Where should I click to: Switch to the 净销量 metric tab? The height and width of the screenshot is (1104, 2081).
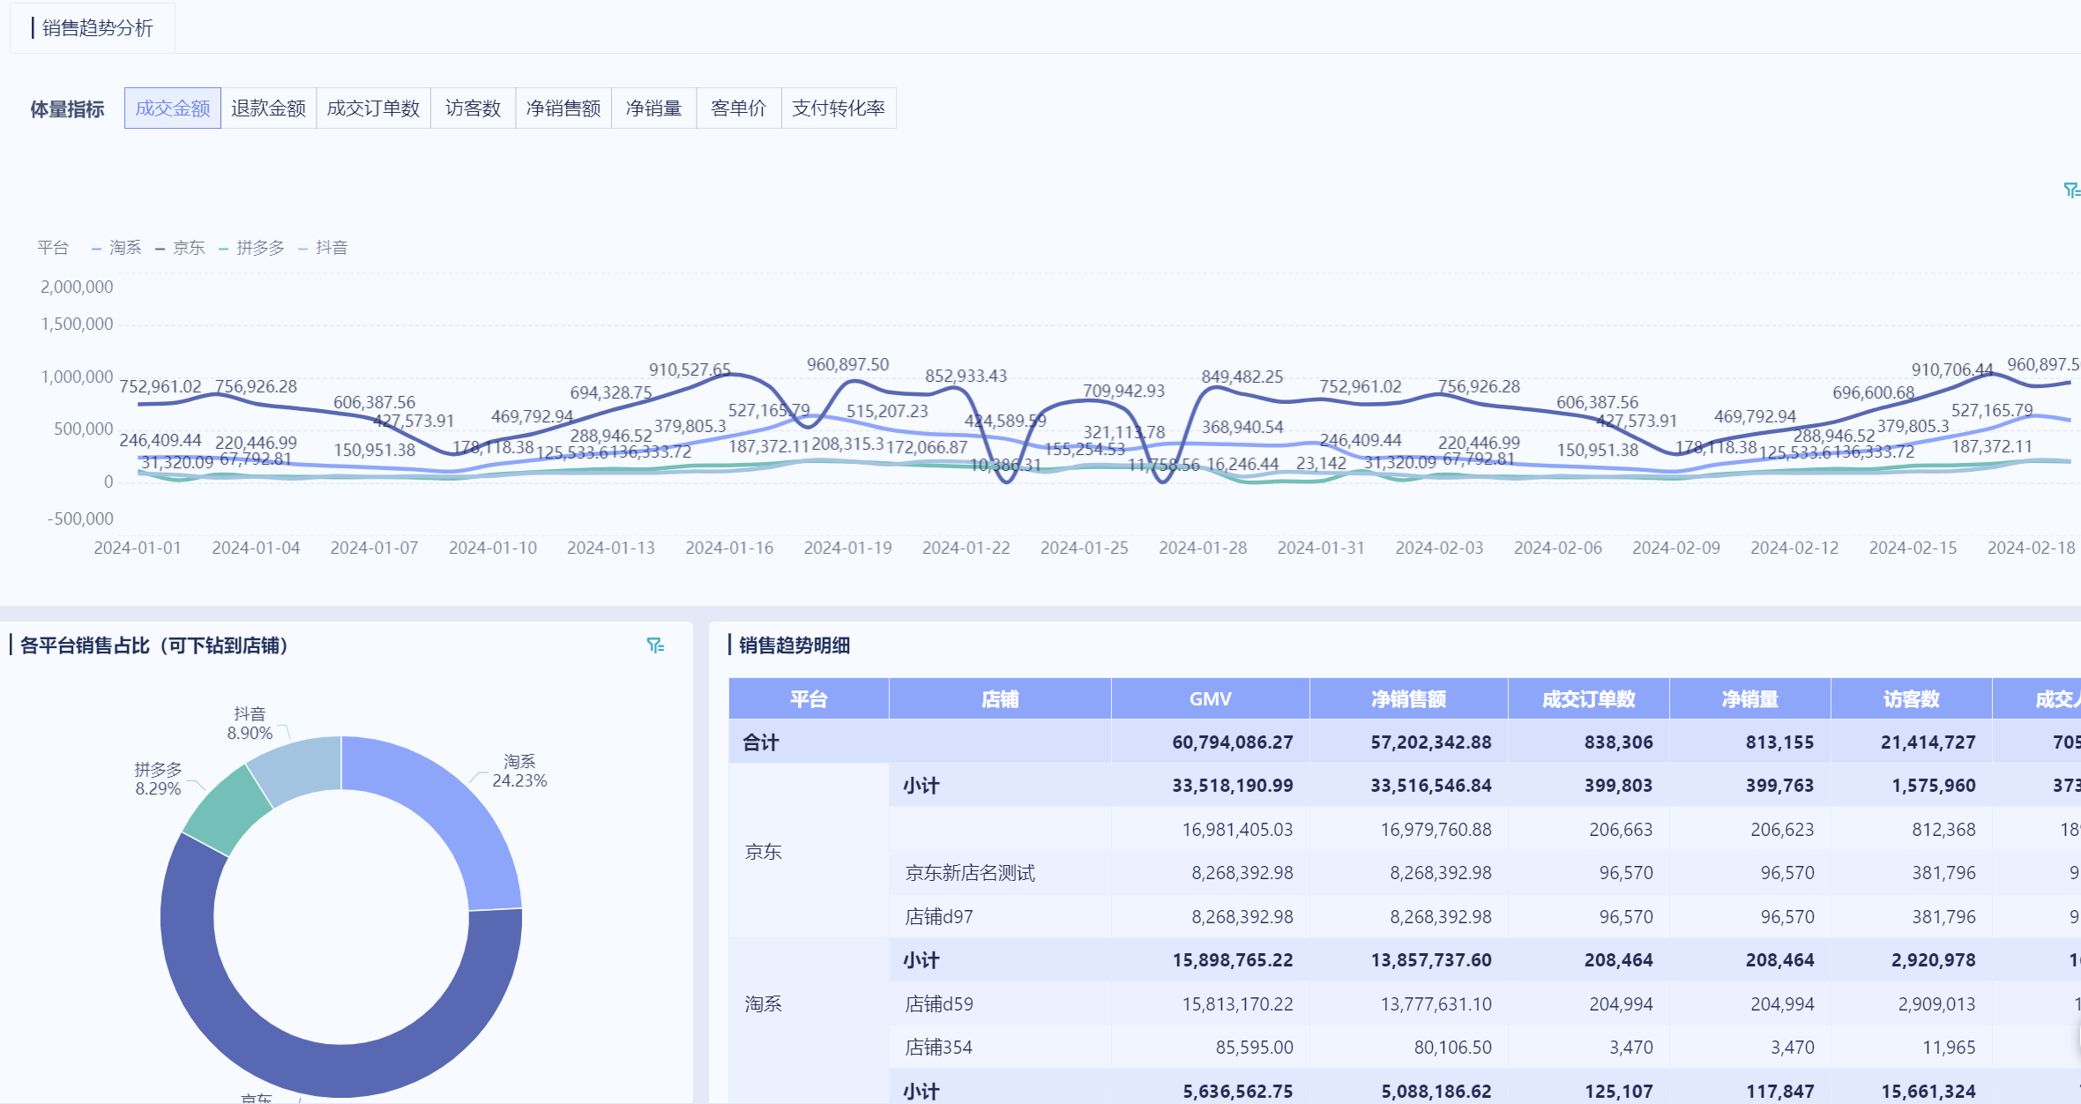[653, 108]
